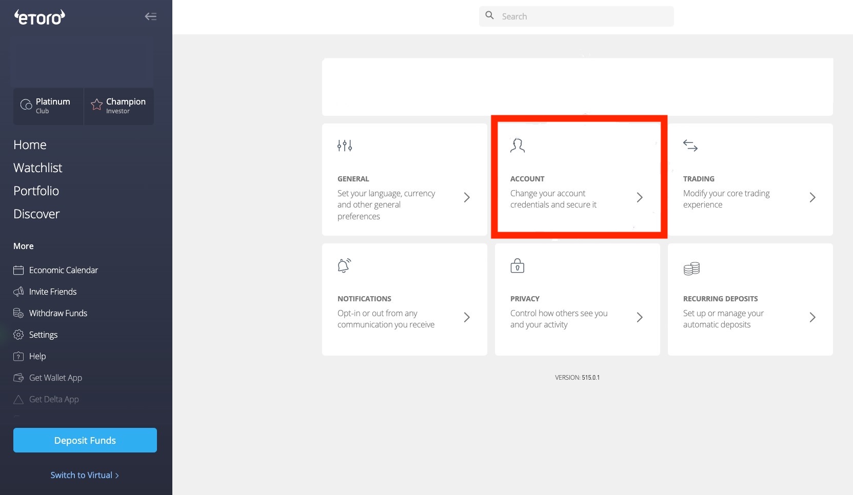
Task: Click the Privacy padlock icon
Action: pos(518,265)
